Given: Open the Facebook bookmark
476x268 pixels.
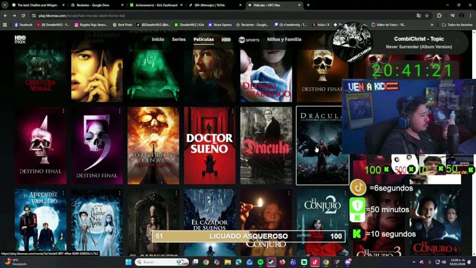Looking at the screenshot, I should [x=23, y=25].
